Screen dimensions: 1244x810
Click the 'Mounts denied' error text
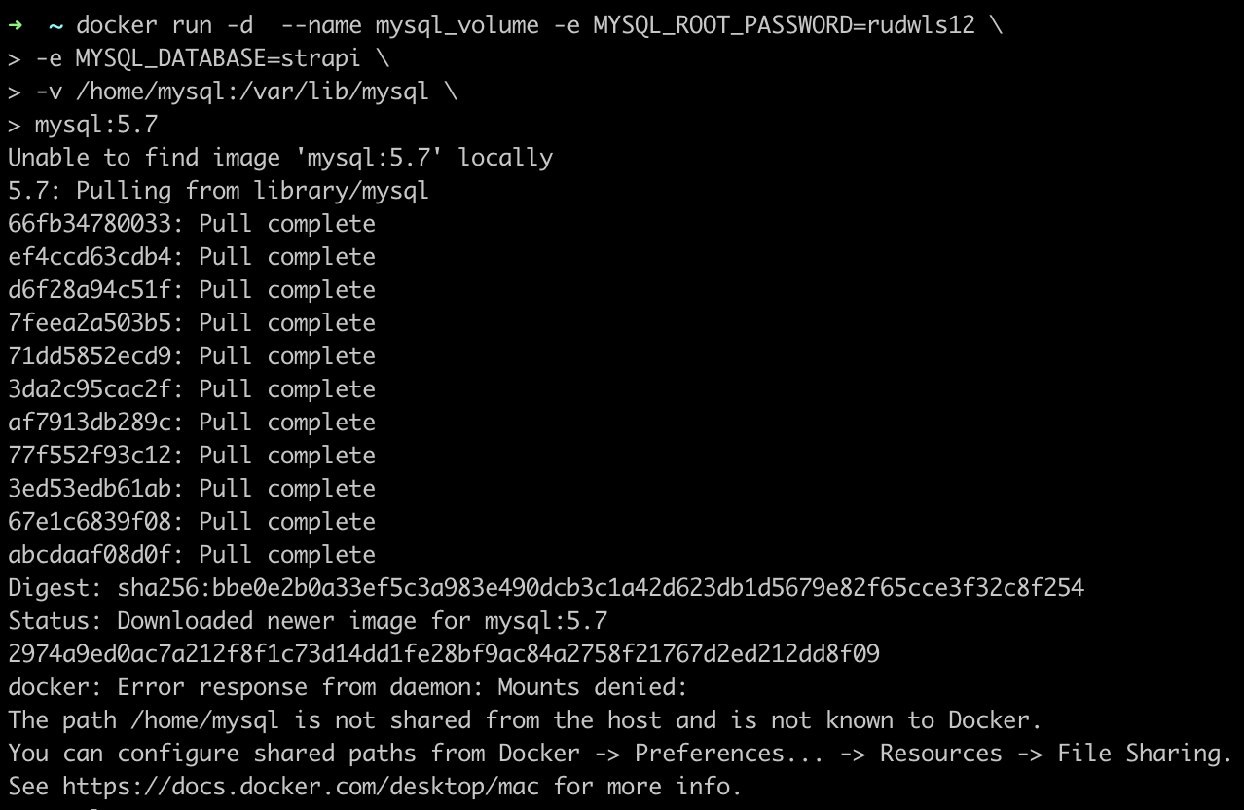[x=593, y=687]
